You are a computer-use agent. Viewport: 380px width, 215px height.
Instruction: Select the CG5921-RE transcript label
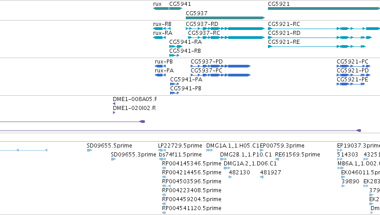click(284, 42)
